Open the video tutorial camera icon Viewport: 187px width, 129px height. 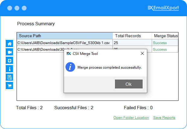(9, 52)
